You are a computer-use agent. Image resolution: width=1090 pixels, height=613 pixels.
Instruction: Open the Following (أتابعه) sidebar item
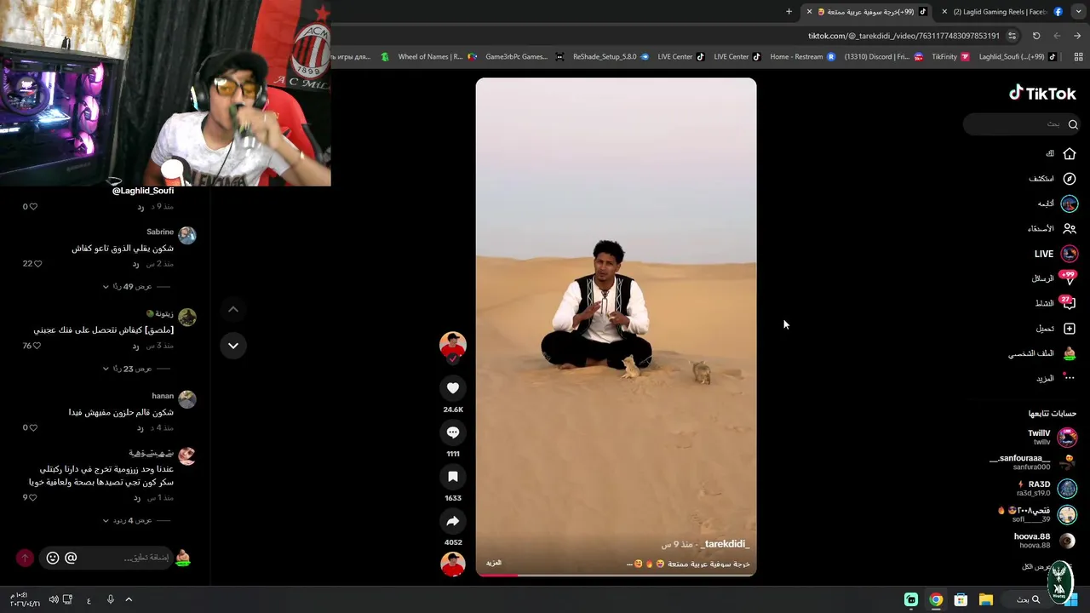click(1058, 203)
